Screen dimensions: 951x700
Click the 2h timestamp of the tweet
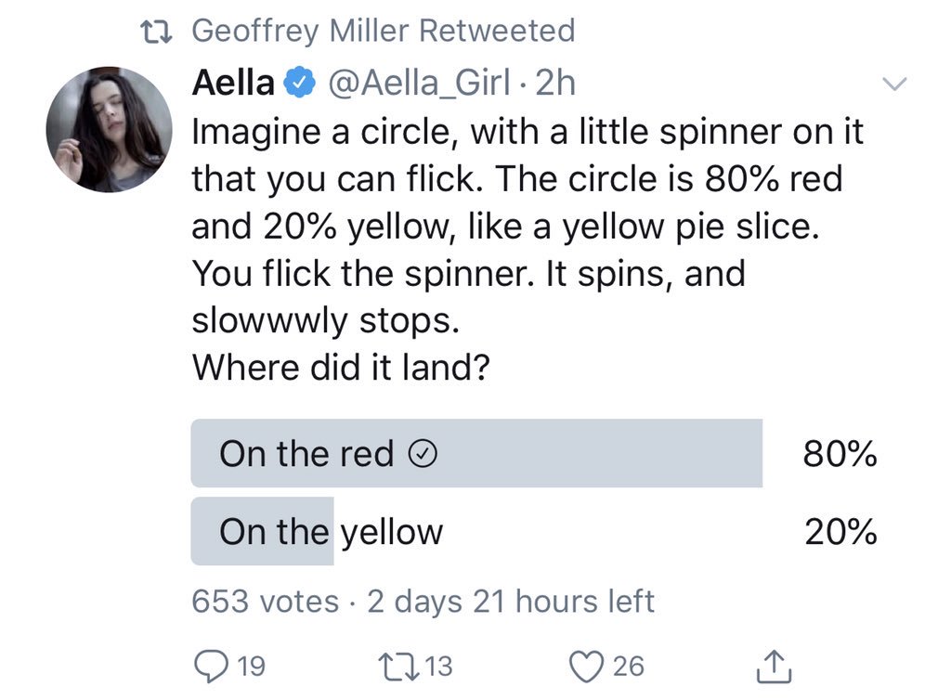tap(556, 84)
